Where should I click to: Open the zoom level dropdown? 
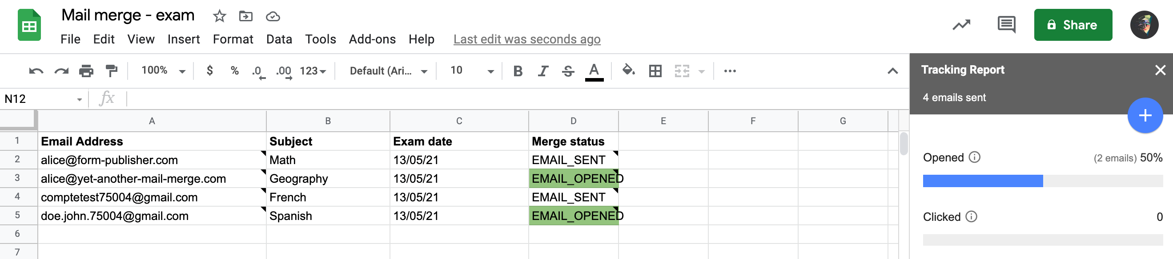163,71
